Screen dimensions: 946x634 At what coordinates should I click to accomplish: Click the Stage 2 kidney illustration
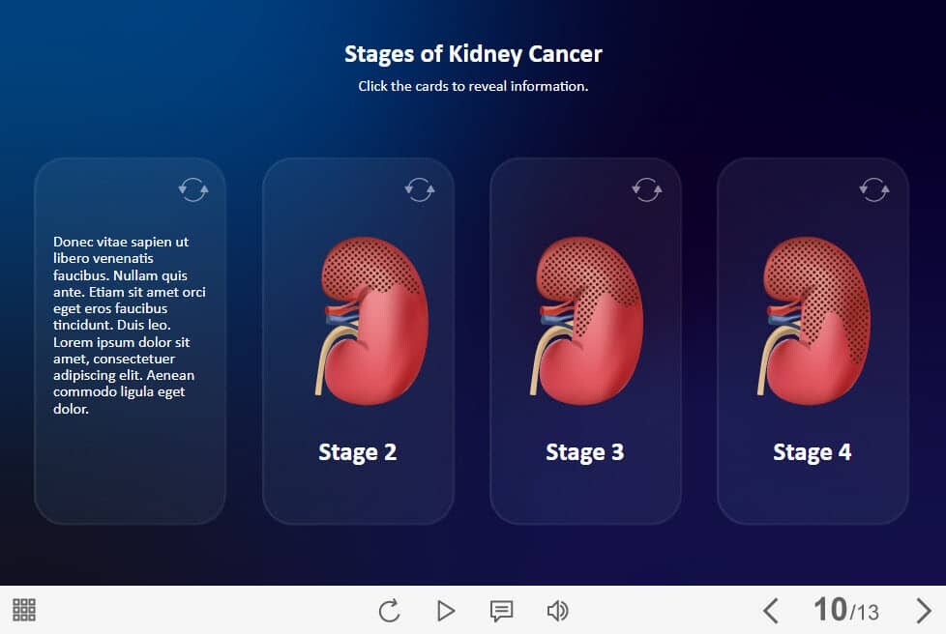tap(372, 319)
